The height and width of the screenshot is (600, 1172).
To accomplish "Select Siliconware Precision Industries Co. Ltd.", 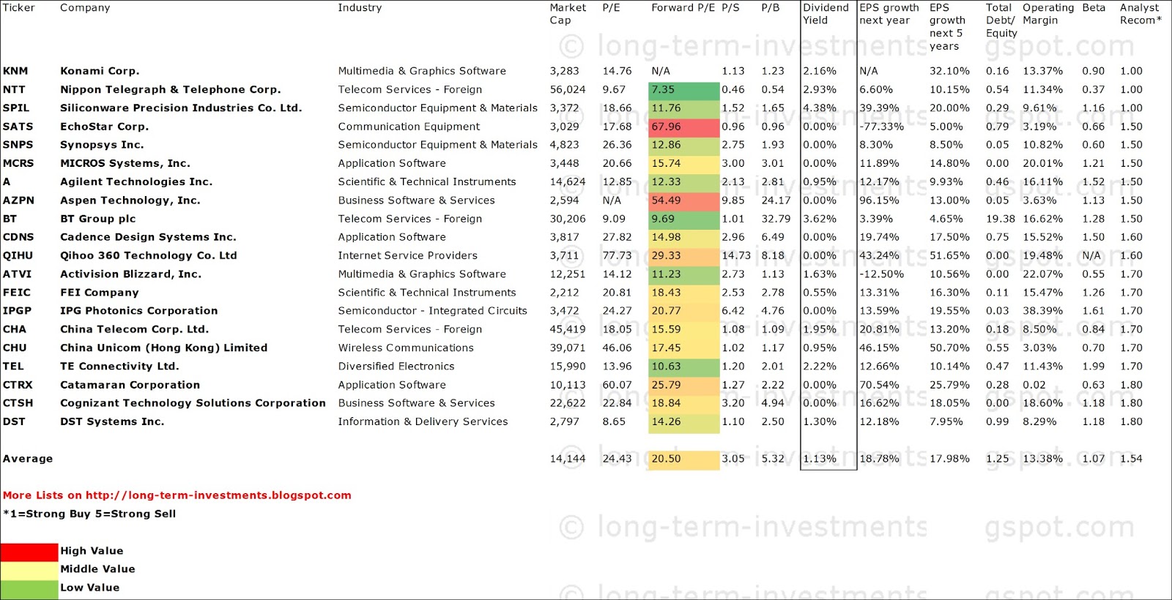I will [181, 108].
